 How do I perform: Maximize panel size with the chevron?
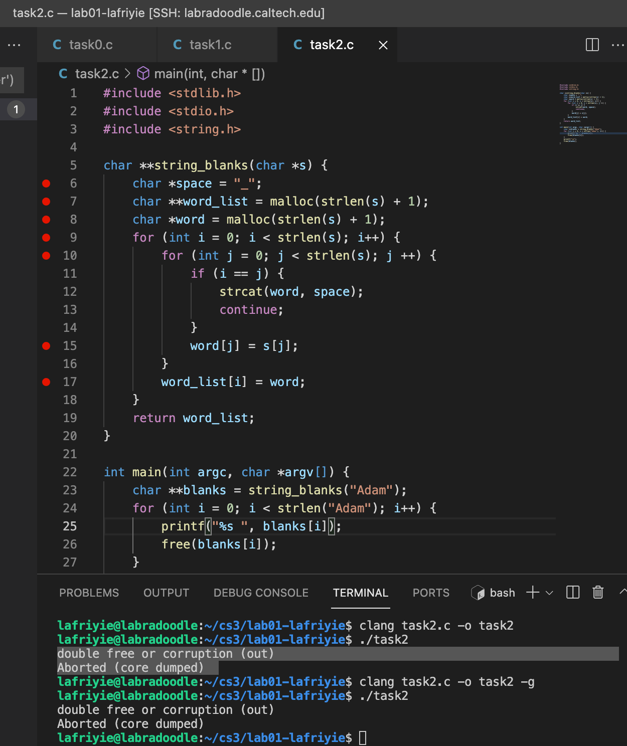tap(622, 592)
